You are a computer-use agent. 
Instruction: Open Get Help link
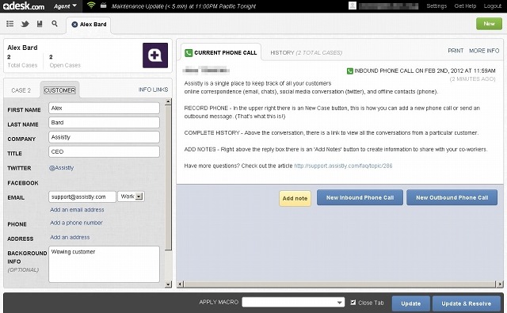pyautogui.click(x=465, y=6)
